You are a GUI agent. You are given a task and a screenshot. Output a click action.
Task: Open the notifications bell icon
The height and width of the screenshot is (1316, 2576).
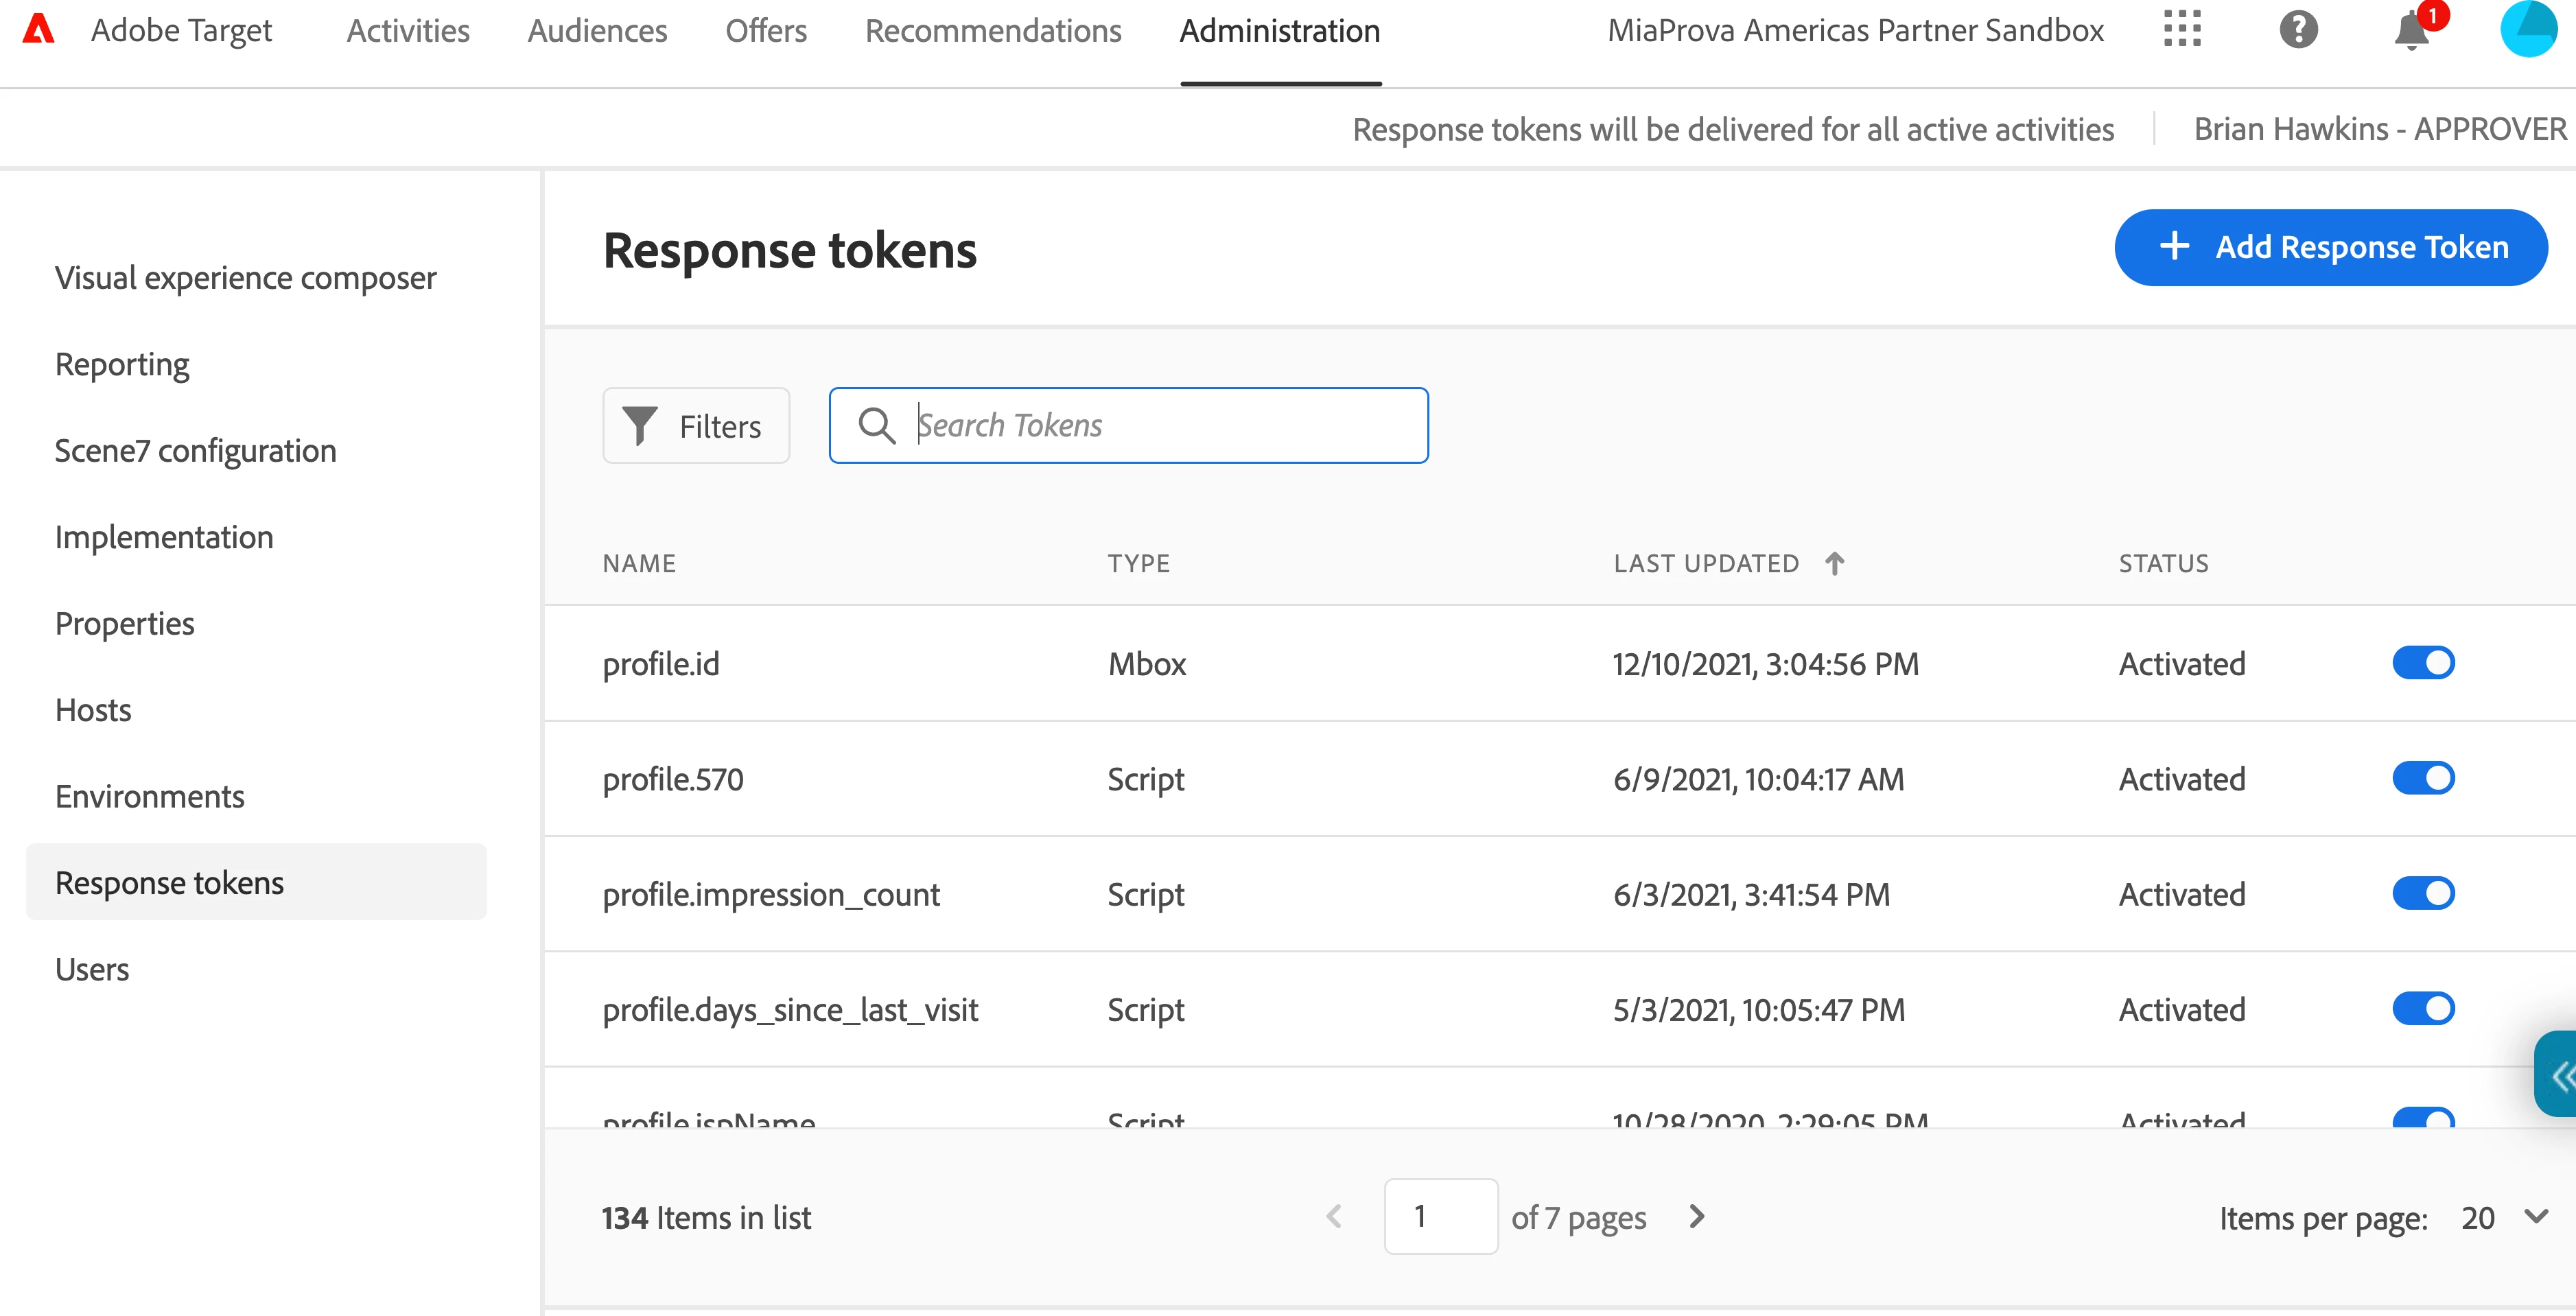2411,32
